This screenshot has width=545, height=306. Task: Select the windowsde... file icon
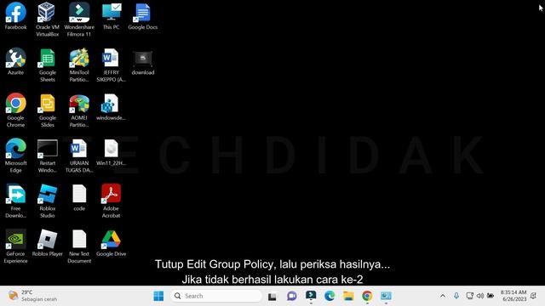click(x=112, y=107)
